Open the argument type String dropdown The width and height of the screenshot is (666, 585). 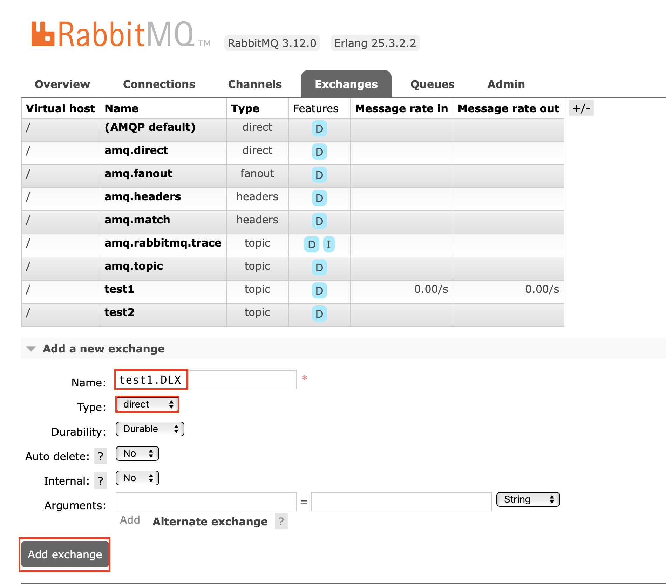528,499
